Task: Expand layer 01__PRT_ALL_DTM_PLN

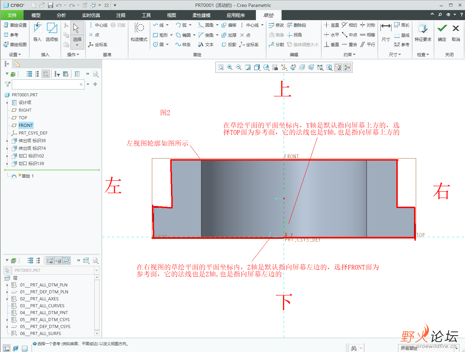Action: tap(7, 285)
